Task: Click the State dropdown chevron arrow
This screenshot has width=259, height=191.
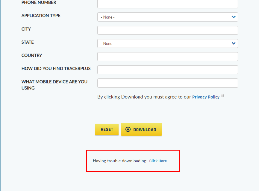Action: 233,43
